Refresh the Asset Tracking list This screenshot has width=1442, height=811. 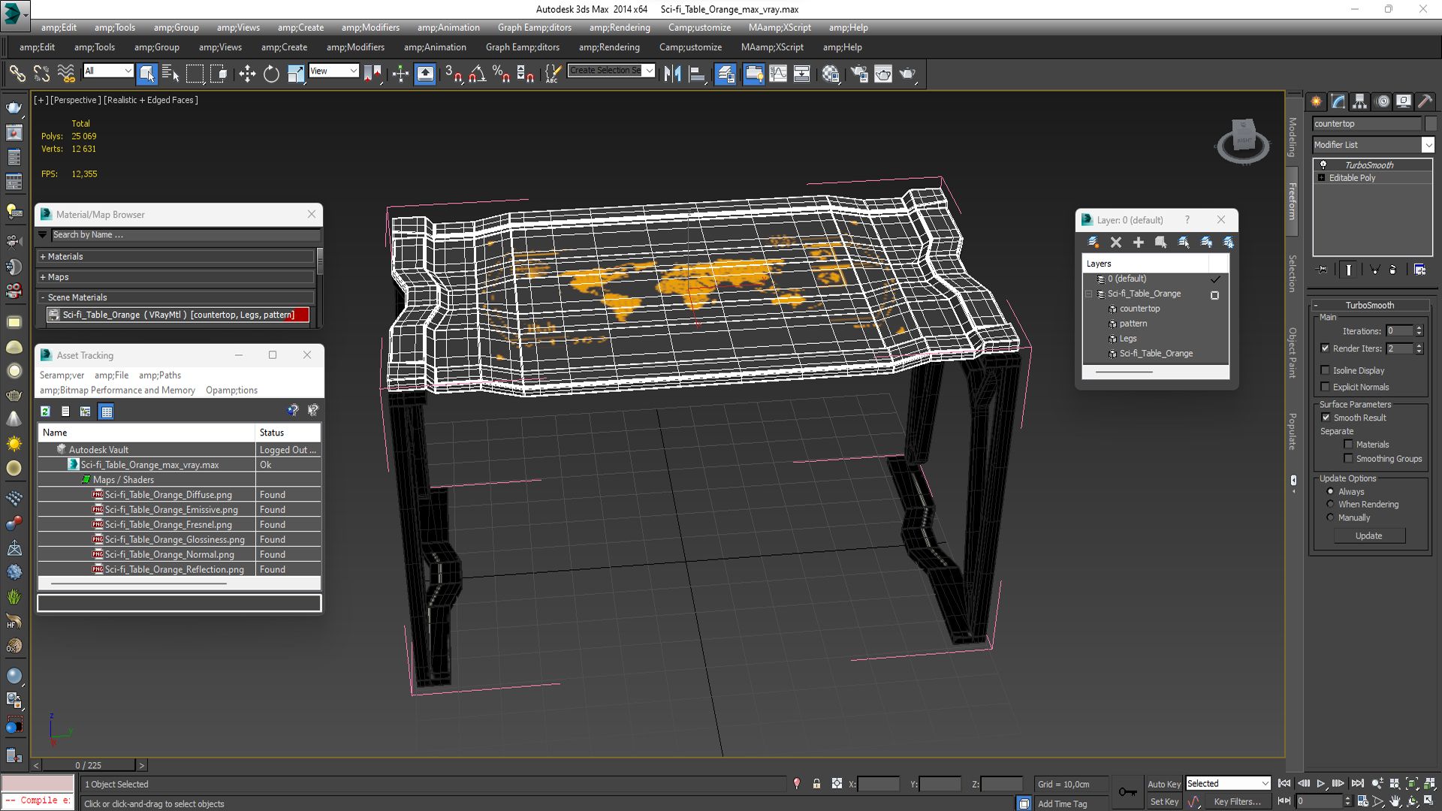click(45, 411)
